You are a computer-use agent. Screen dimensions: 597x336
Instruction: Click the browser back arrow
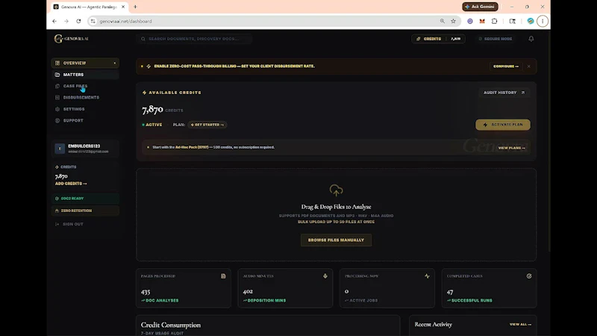coord(54,22)
